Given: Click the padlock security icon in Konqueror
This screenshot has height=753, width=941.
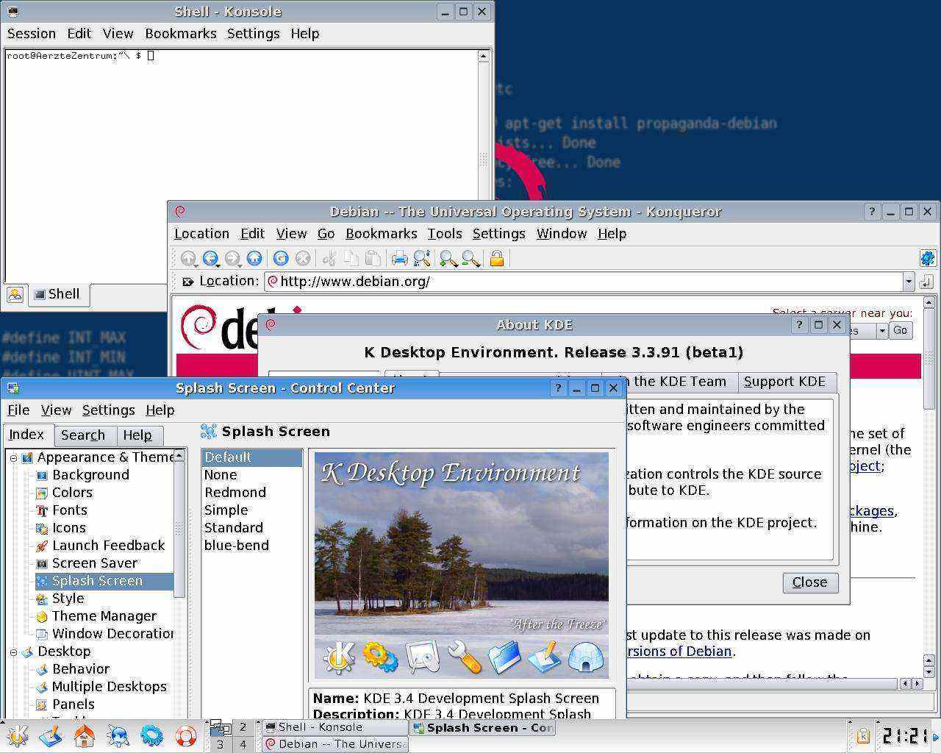Looking at the screenshot, I should (x=497, y=258).
